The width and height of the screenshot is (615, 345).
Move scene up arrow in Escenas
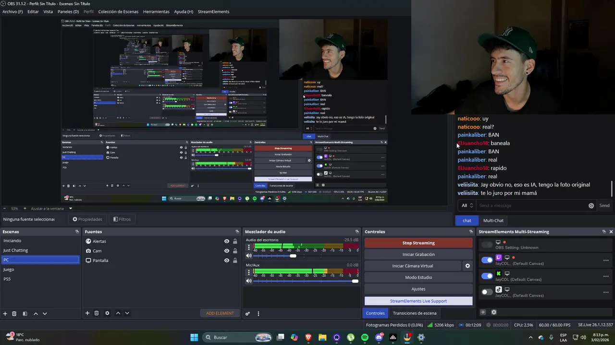point(36,313)
